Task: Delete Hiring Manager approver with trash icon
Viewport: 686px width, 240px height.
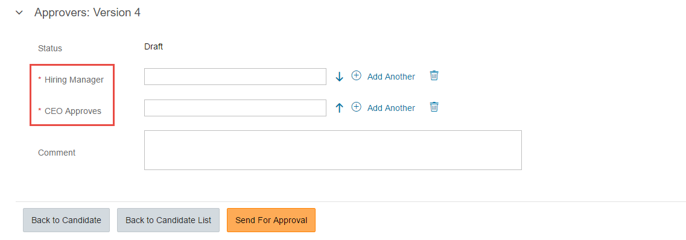Action: click(434, 75)
